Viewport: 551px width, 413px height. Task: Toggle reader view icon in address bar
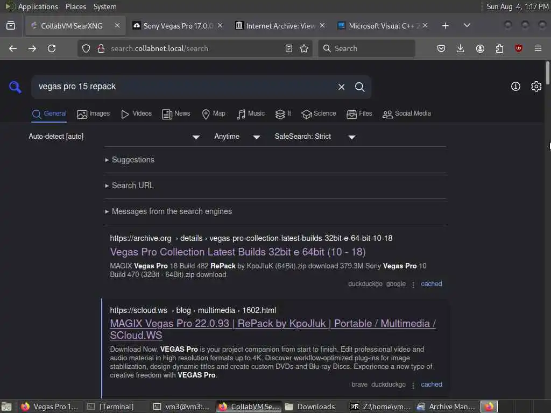click(x=289, y=48)
